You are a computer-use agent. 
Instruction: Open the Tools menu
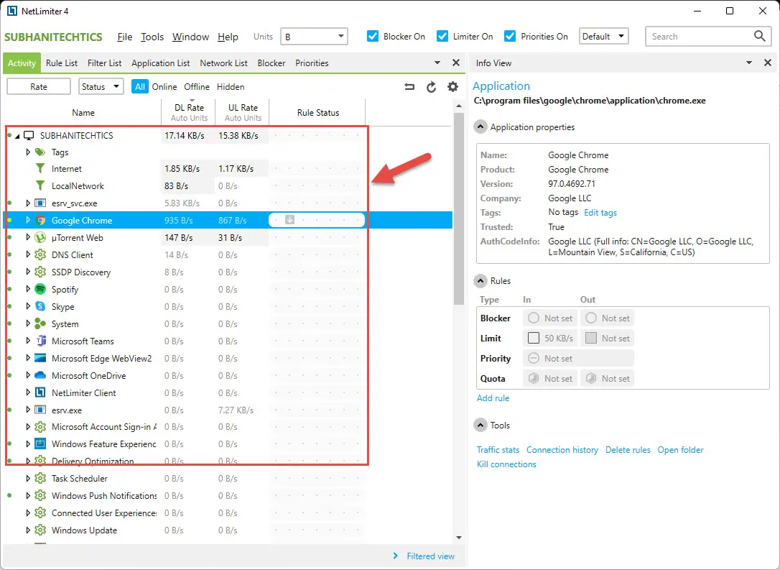(x=152, y=37)
